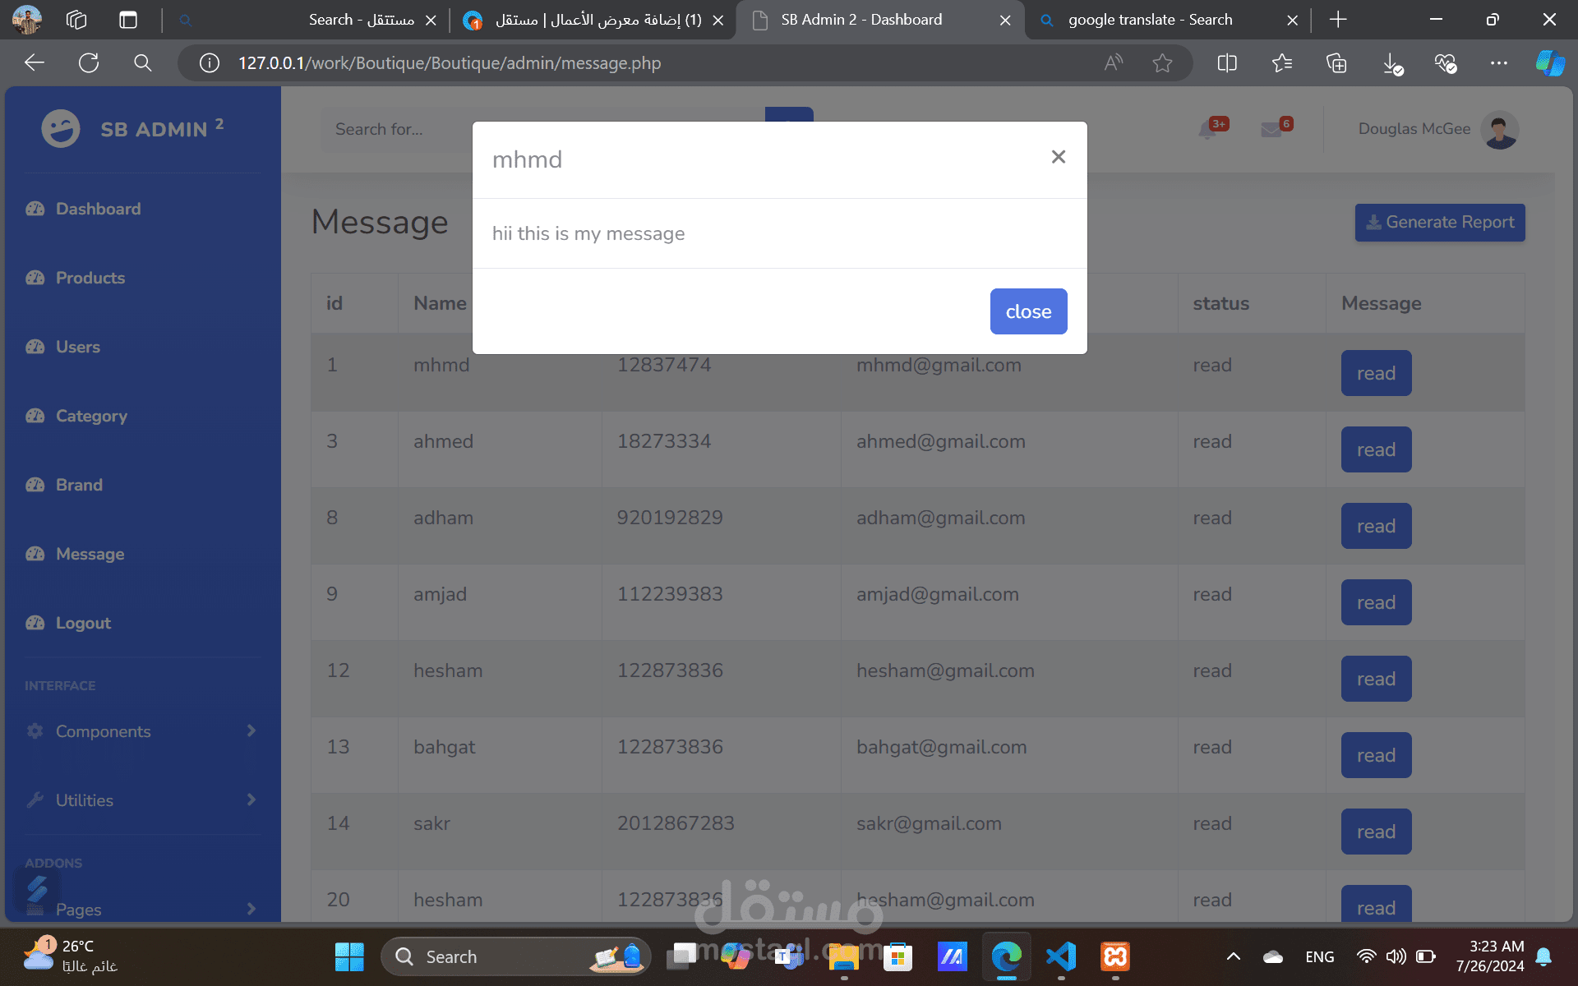Click the blue close button in dialog
Viewport: 1578px width, 986px height.
coord(1027,311)
